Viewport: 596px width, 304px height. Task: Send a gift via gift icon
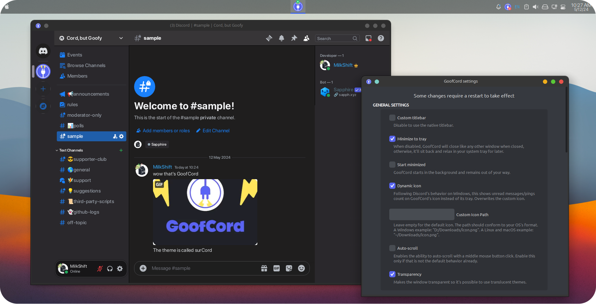pyautogui.click(x=264, y=268)
